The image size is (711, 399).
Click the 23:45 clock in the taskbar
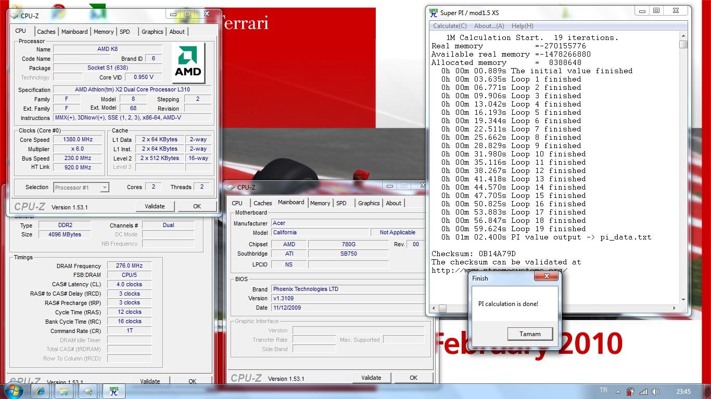pyautogui.click(x=683, y=392)
